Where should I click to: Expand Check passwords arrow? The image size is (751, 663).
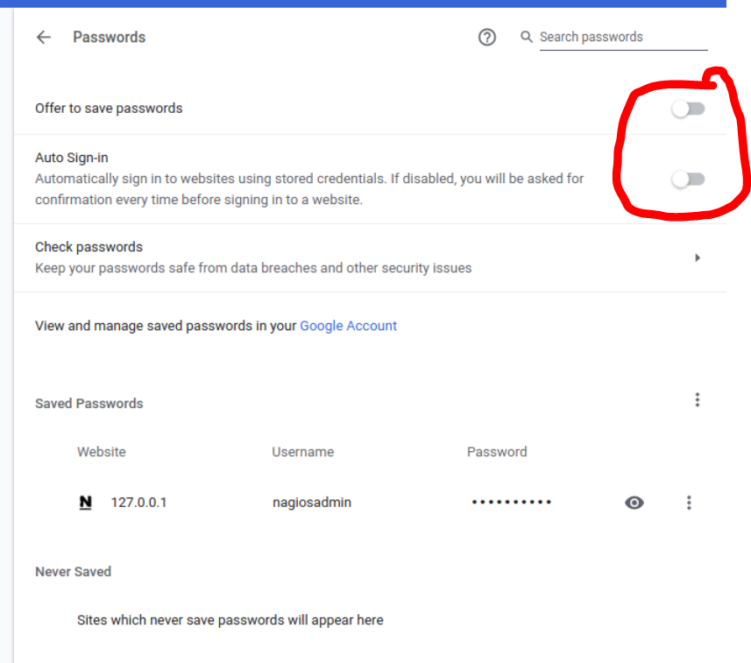[x=698, y=257]
